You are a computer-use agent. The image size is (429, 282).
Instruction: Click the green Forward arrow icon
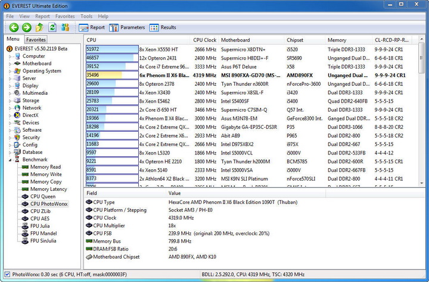pos(27,27)
